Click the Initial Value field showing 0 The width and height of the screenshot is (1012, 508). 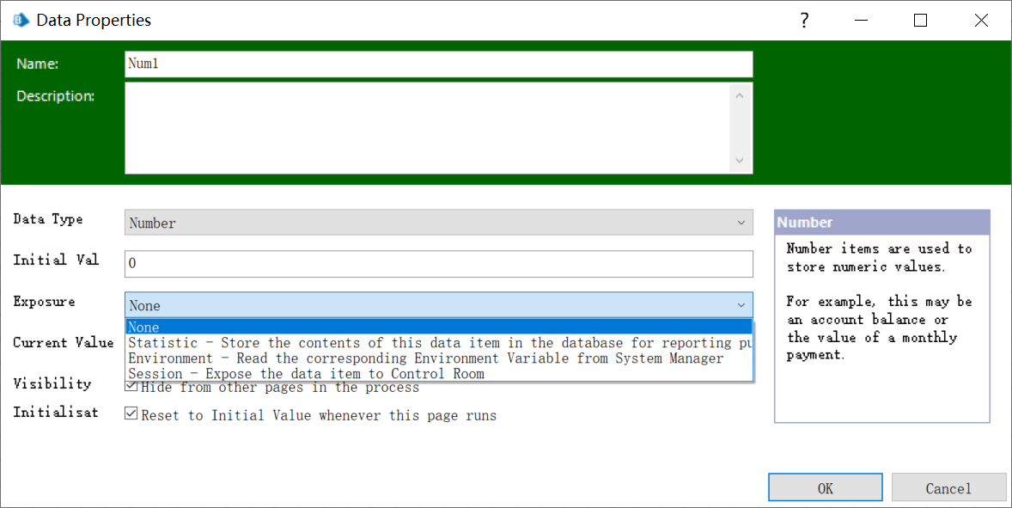coord(438,263)
